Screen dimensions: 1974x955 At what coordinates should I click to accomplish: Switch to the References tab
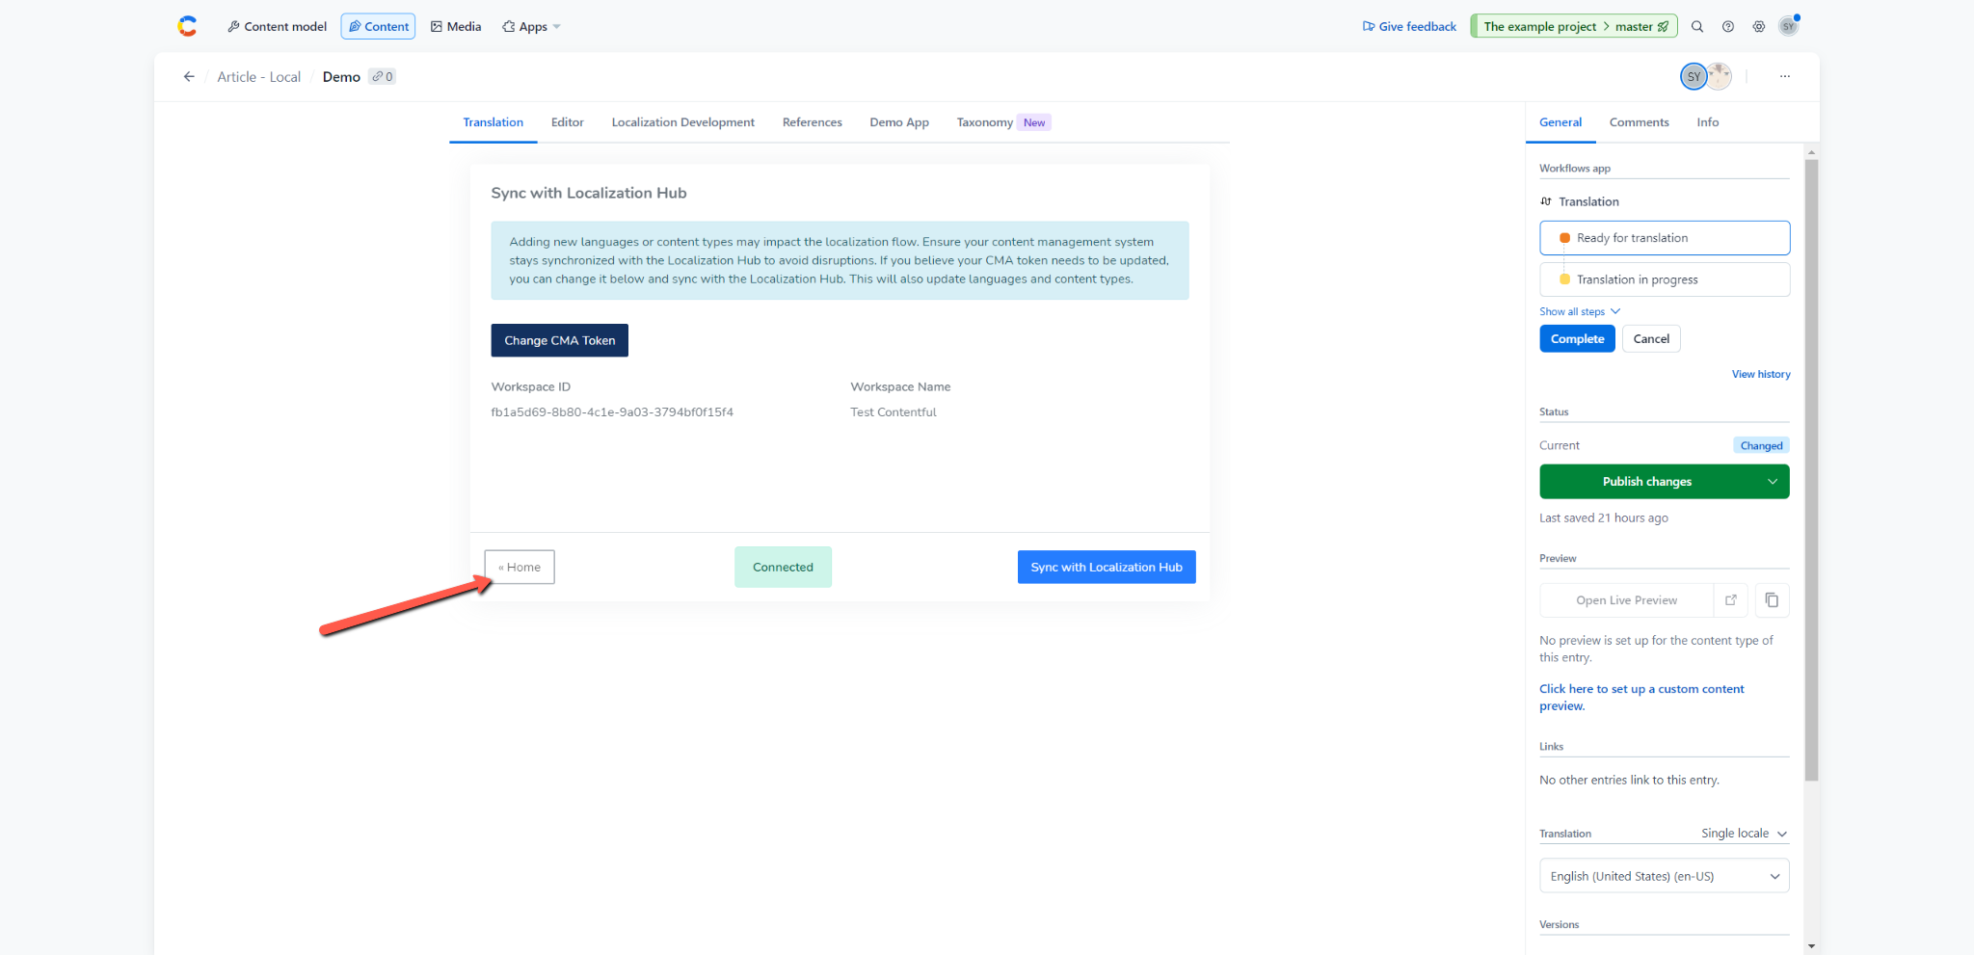click(813, 122)
